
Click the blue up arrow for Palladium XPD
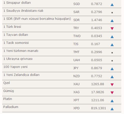point(112,109)
